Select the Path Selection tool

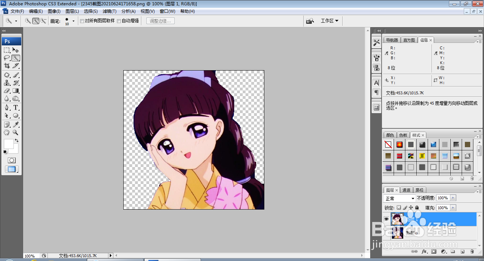coord(7,116)
